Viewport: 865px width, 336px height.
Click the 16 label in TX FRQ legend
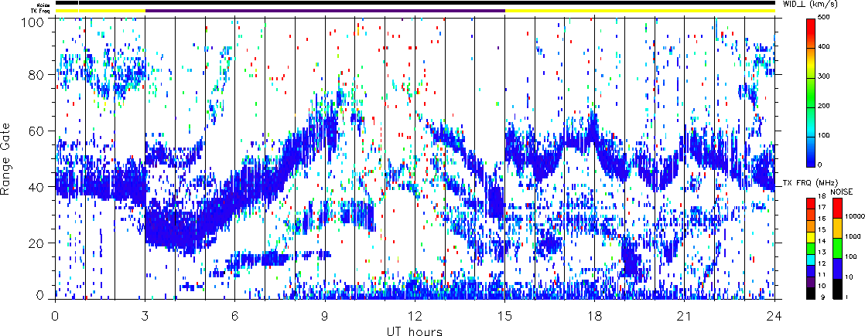(x=822, y=219)
